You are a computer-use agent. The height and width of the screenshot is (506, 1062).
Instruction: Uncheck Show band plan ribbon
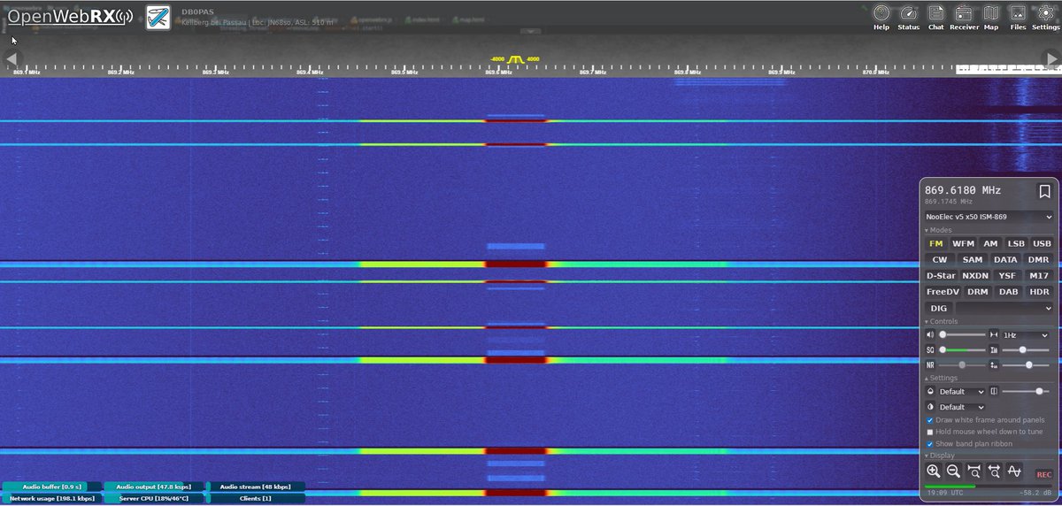930,443
